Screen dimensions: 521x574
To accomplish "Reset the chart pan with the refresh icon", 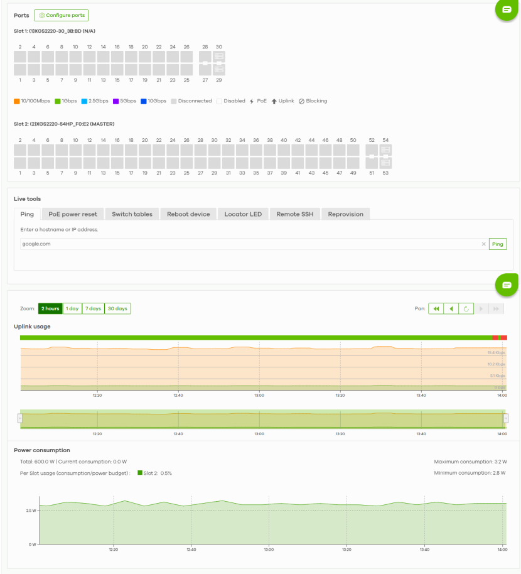I will (x=466, y=309).
